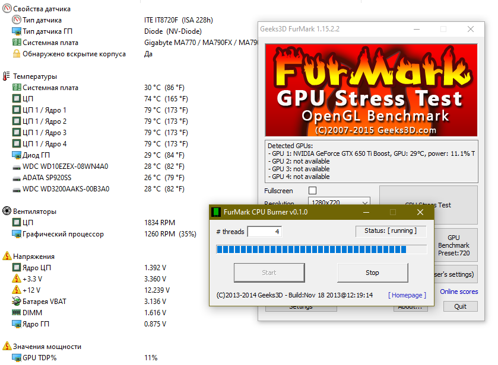The height and width of the screenshot is (365, 498).
Task: Click the +3.3 V lightning icon
Action: 17,278
